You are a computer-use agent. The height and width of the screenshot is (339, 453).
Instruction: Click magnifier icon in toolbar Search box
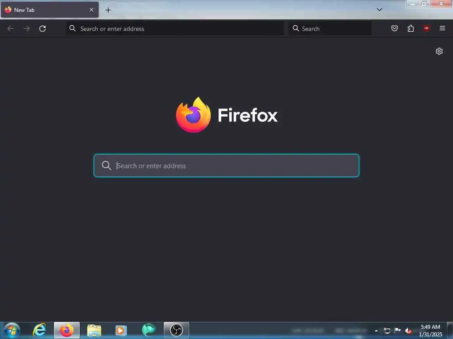click(296, 28)
